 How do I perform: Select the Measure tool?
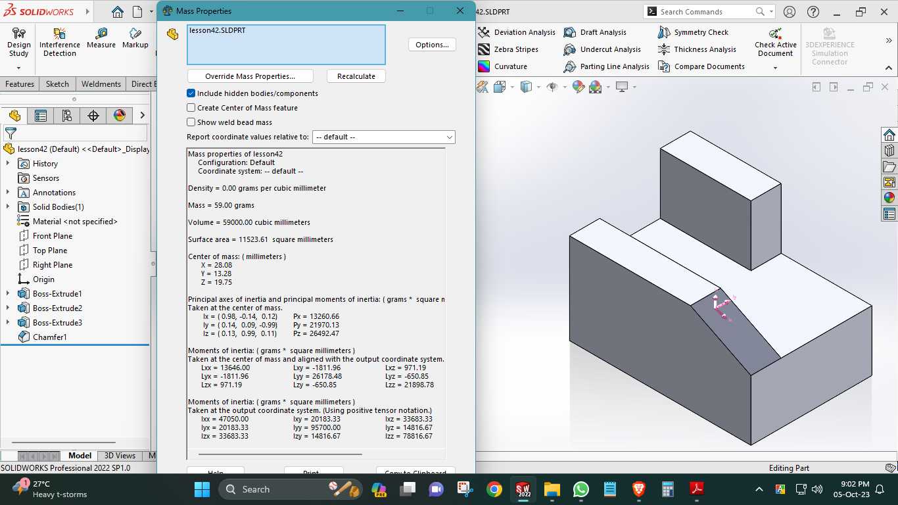[x=101, y=38]
